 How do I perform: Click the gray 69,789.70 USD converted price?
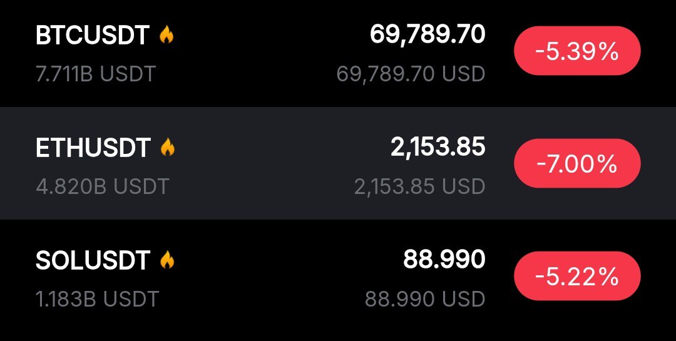411,74
